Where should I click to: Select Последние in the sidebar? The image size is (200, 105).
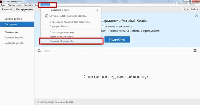pyautogui.click(x=17, y=24)
